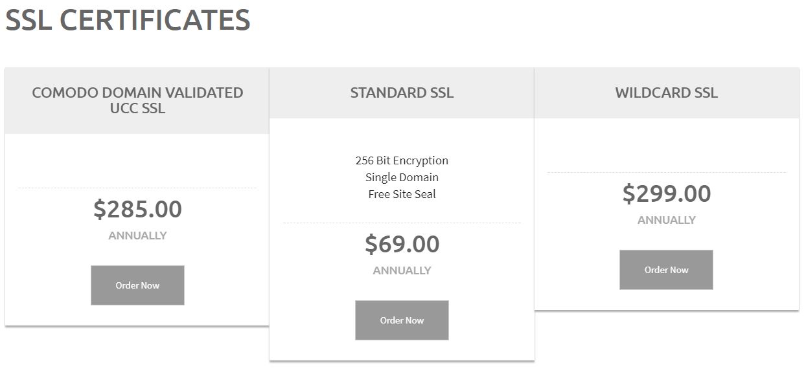Screen dimensions: 806x374
Task: Click the 256 Bit Encryption feature line
Action: click(402, 160)
